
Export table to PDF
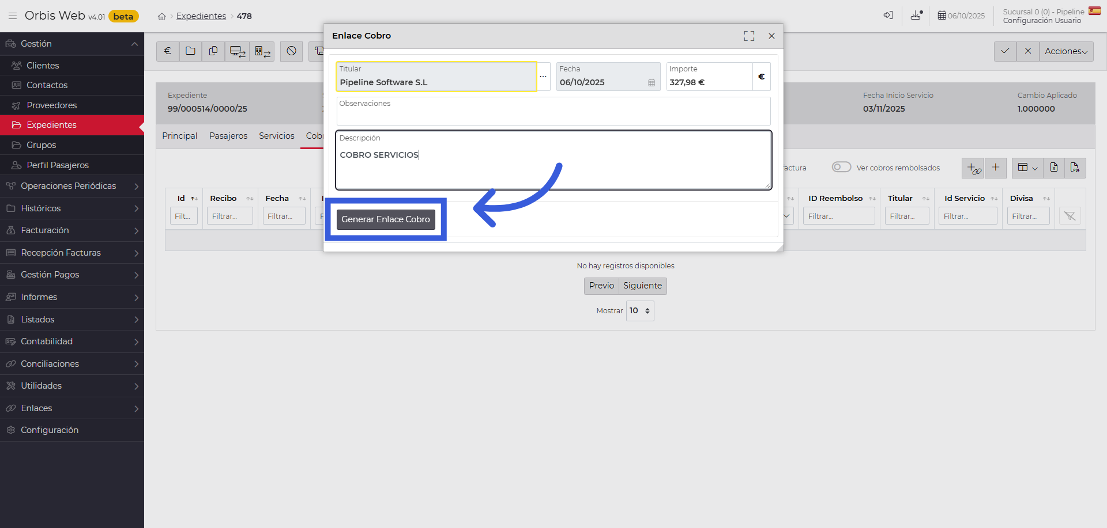pyautogui.click(x=1075, y=168)
